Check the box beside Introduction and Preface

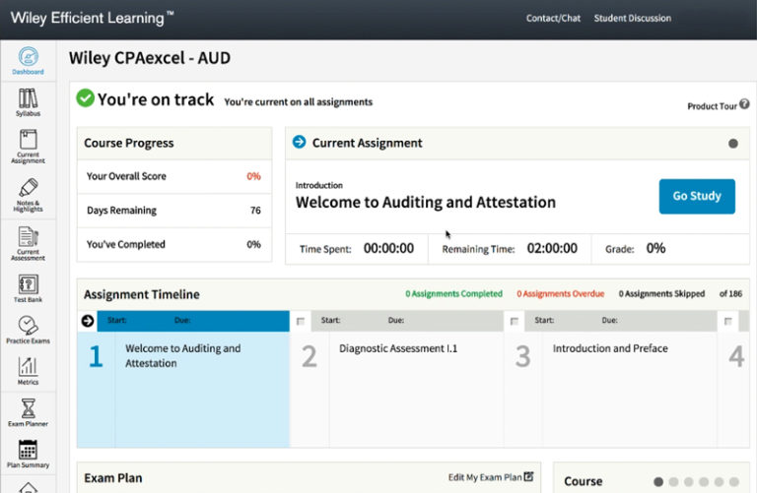pyautogui.click(x=515, y=321)
